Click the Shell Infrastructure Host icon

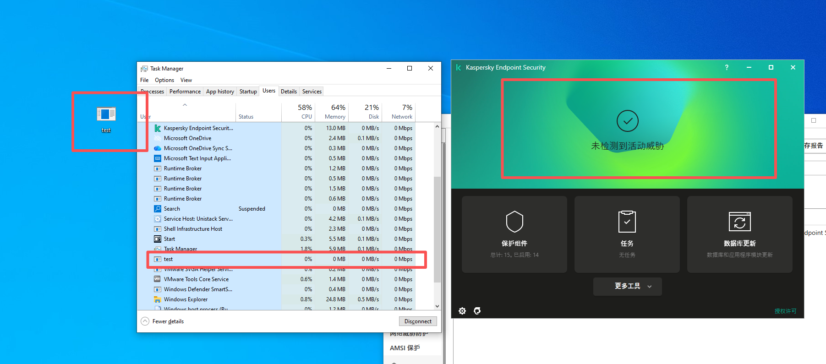pos(158,229)
